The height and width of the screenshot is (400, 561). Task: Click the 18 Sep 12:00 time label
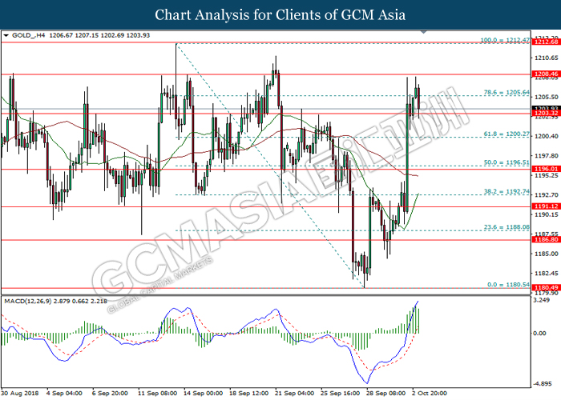tap(248, 394)
